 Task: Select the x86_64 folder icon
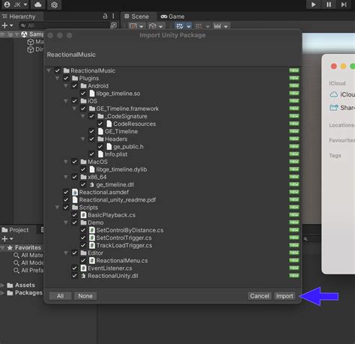(x=84, y=177)
